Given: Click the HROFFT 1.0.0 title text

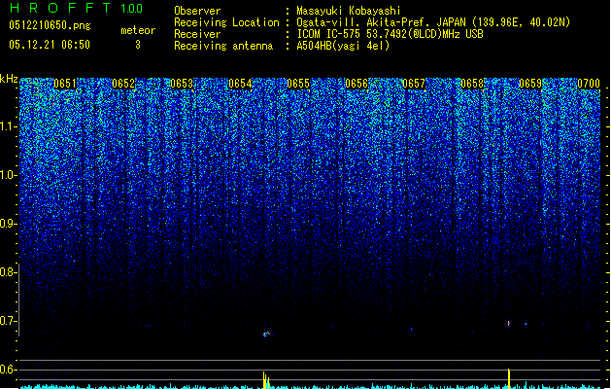Looking at the screenshot, I should pos(76,8).
